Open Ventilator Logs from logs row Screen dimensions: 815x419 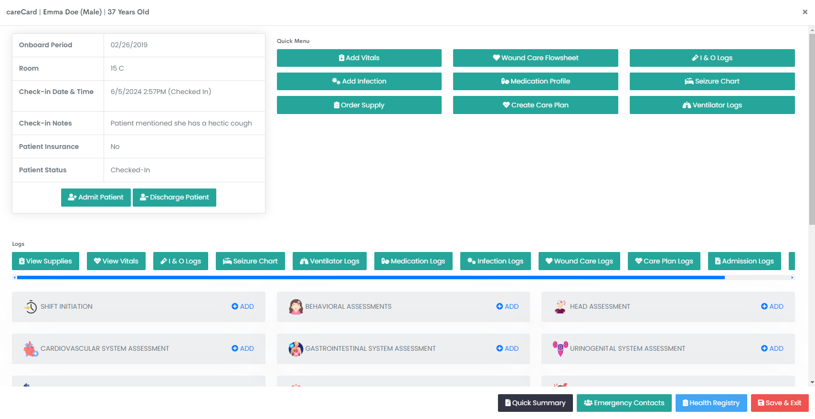pos(329,261)
